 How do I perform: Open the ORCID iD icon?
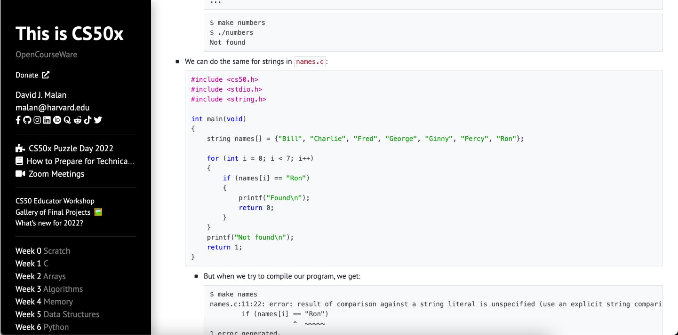tap(57, 120)
